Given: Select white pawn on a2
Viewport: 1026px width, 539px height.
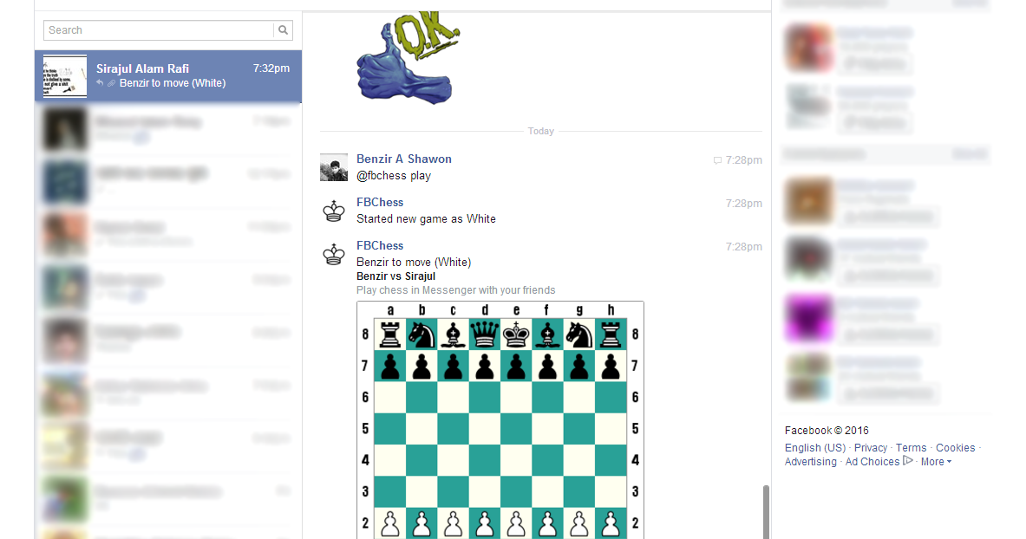Looking at the screenshot, I should click(x=390, y=523).
